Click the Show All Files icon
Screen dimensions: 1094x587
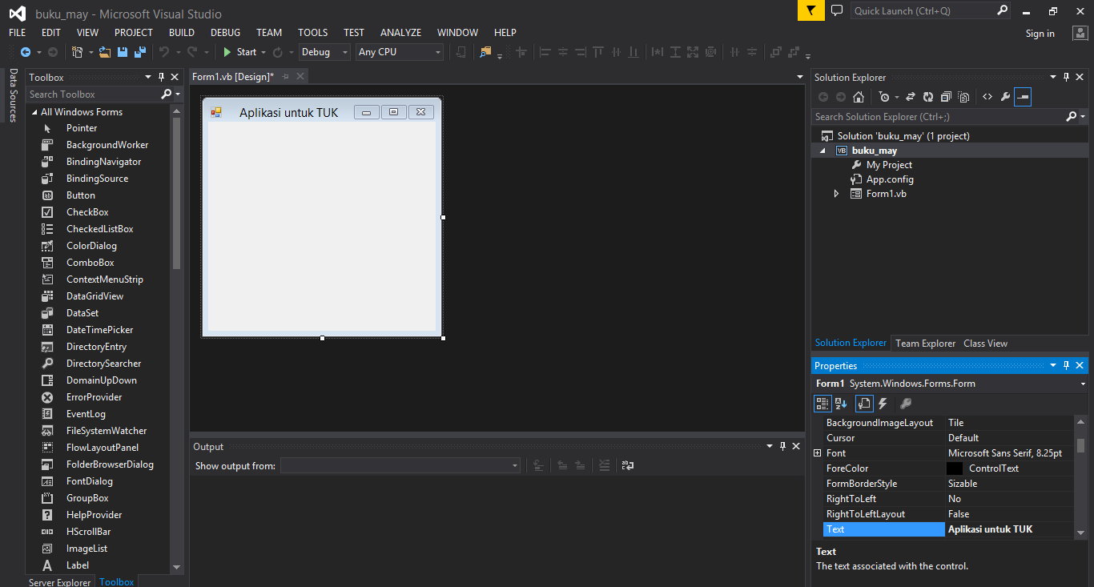[963, 97]
